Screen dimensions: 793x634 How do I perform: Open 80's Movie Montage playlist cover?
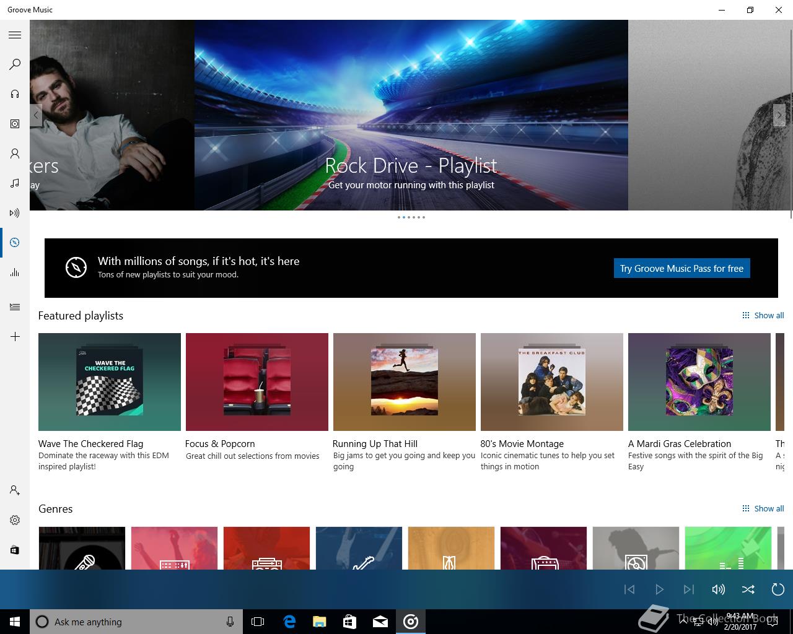click(x=552, y=382)
